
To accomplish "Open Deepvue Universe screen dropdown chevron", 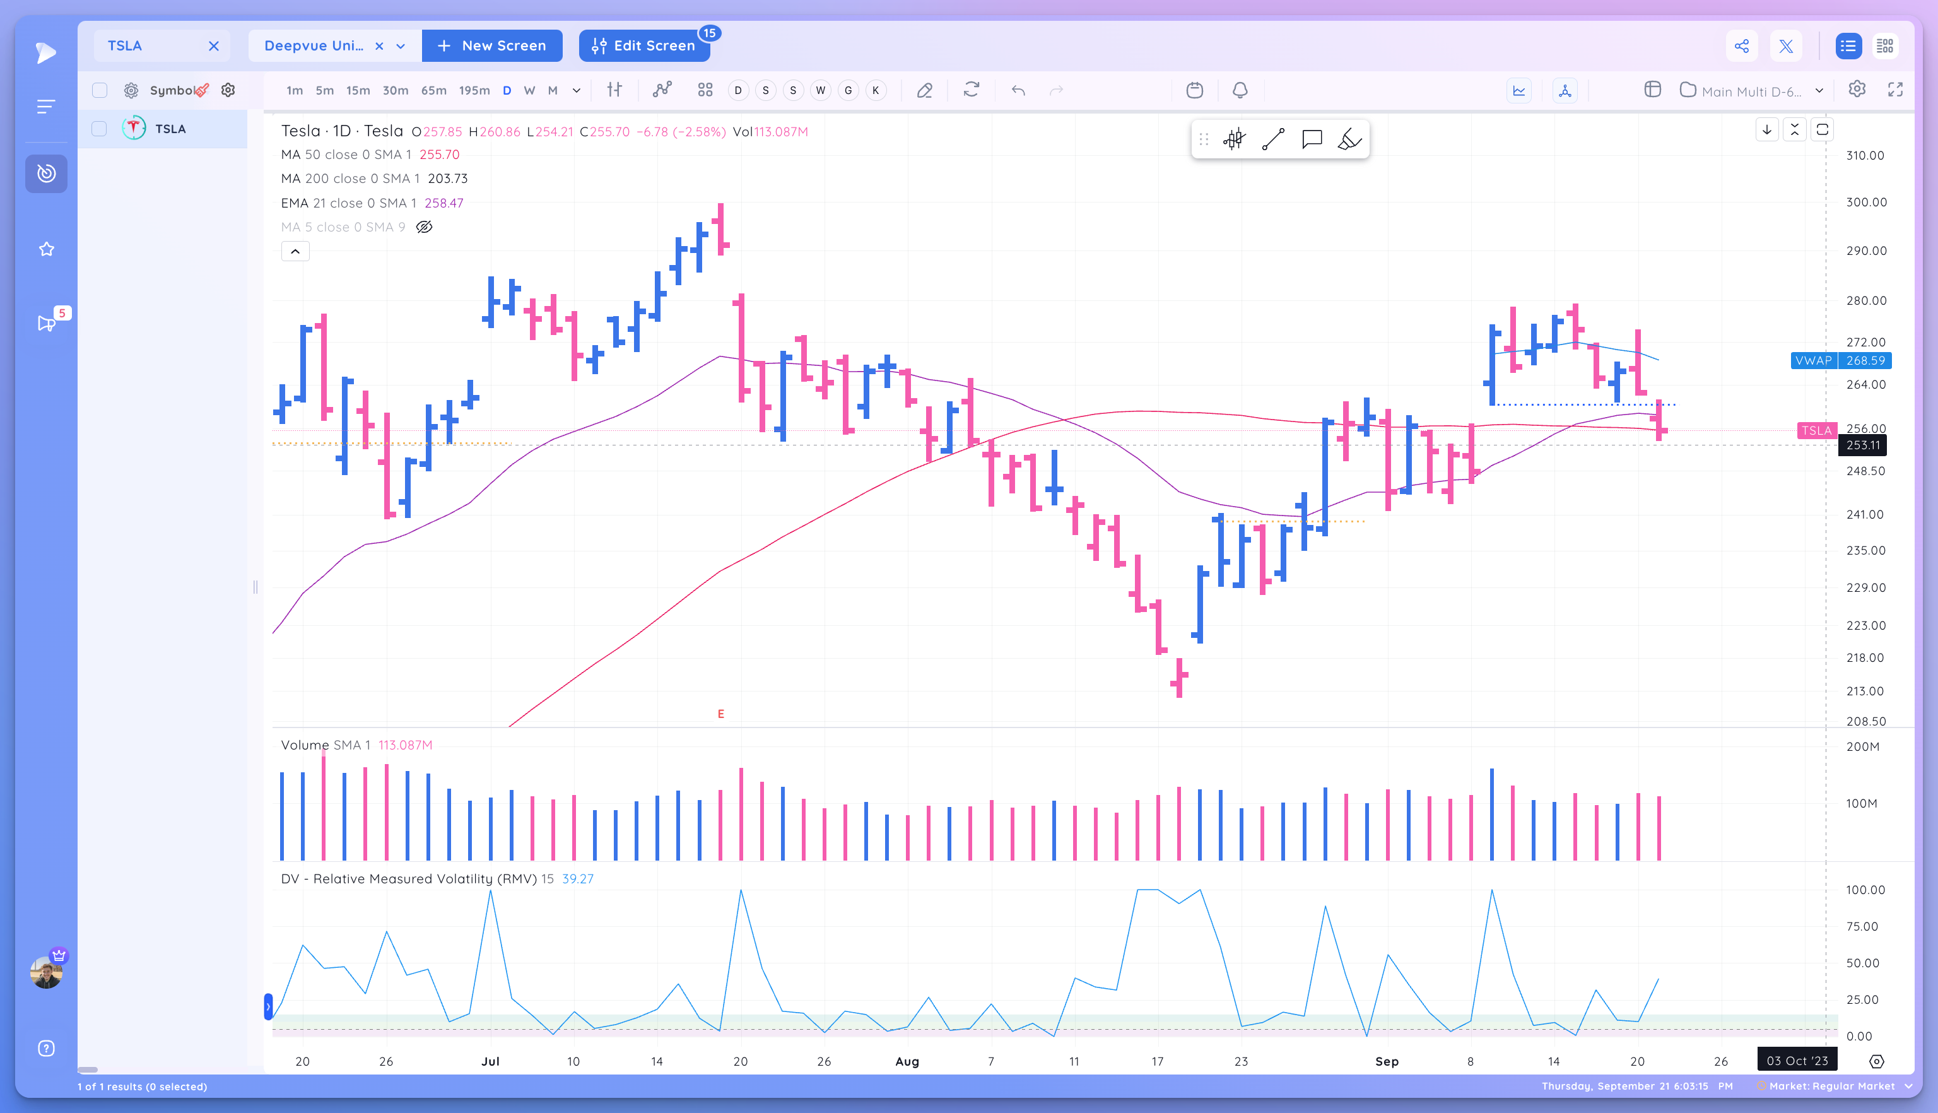I will point(401,46).
